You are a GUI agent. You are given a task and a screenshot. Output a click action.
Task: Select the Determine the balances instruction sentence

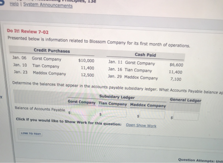coord(117,87)
